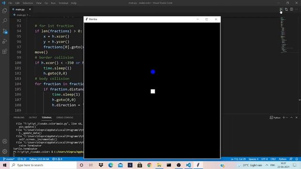Open the Selection menu
Screen dimensions: 301x169
(x=28, y=3)
